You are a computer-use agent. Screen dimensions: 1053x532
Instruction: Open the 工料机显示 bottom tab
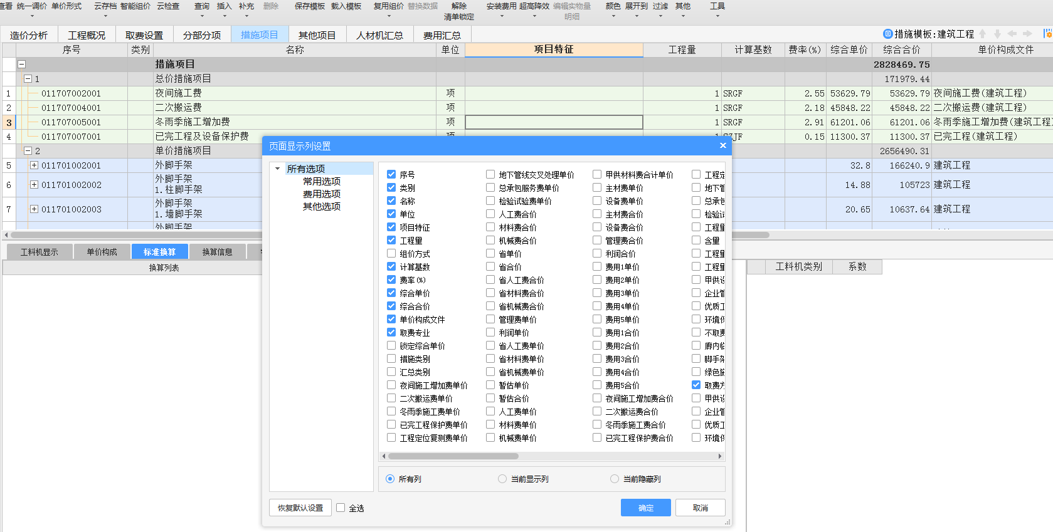point(39,252)
